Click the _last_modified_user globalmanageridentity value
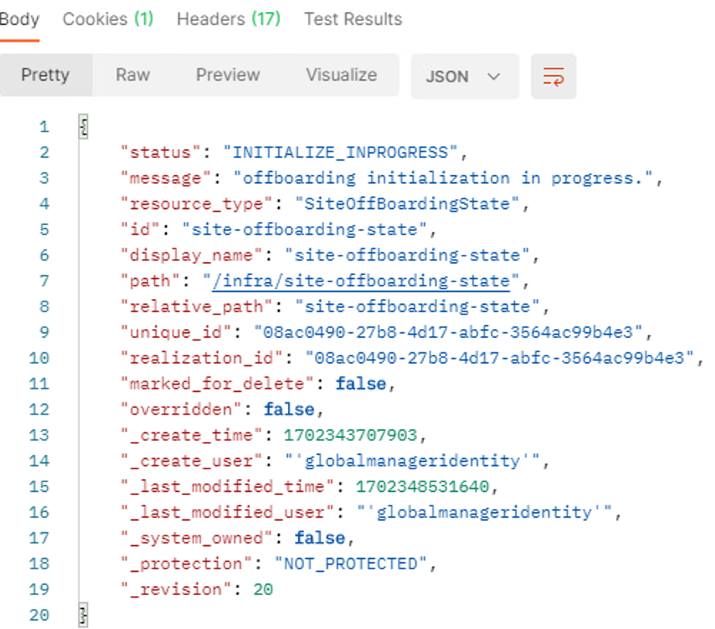The height and width of the screenshot is (629, 715). click(484, 513)
